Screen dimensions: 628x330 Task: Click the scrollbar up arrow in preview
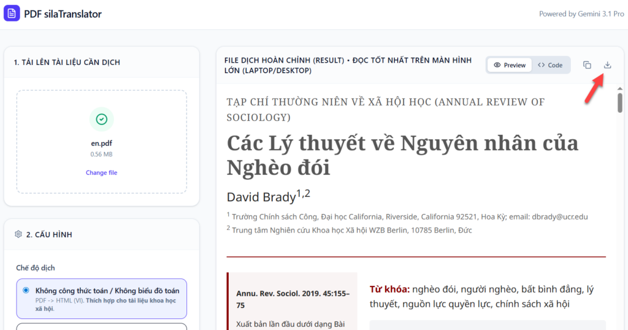tap(619, 88)
